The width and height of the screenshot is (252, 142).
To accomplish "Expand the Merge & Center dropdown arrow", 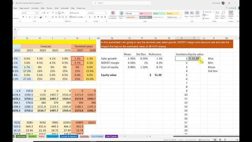I will (x=85, y=17).
